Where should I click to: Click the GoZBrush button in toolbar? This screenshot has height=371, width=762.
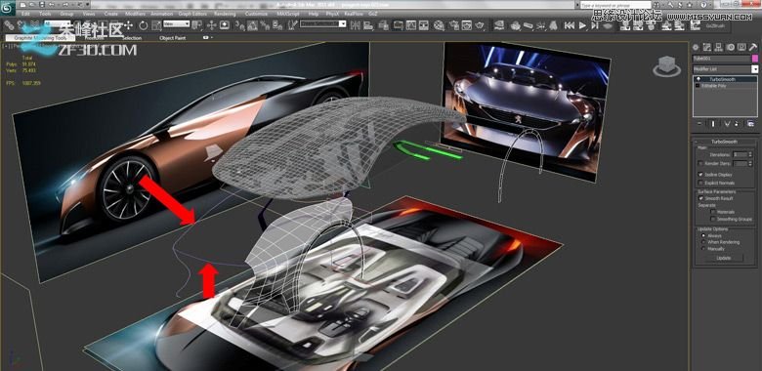[716, 25]
